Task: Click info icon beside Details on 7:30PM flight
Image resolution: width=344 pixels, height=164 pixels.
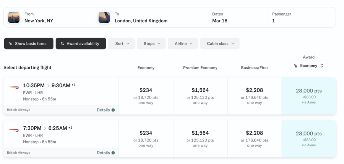Action: (x=113, y=153)
